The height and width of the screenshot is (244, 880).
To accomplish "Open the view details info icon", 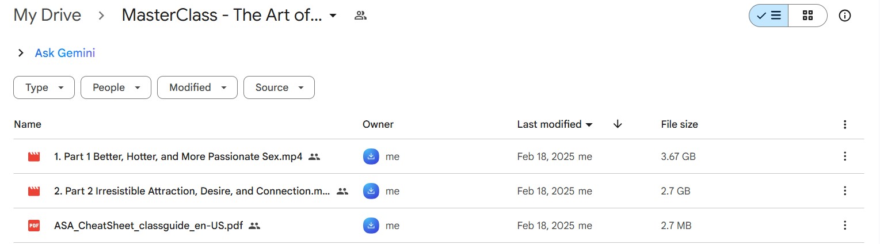I will click(845, 16).
